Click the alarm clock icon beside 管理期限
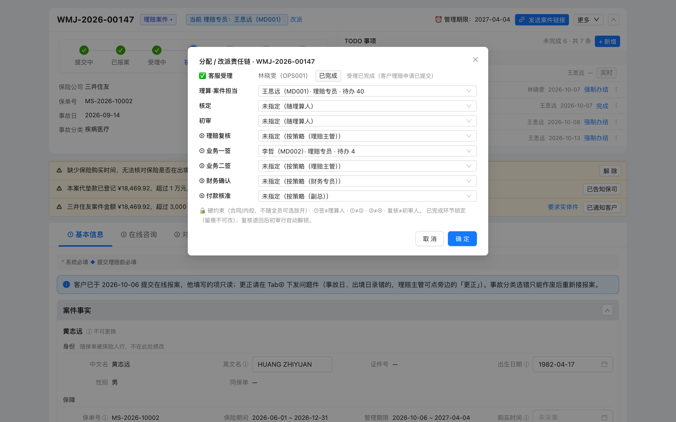The image size is (676, 422). (x=438, y=19)
